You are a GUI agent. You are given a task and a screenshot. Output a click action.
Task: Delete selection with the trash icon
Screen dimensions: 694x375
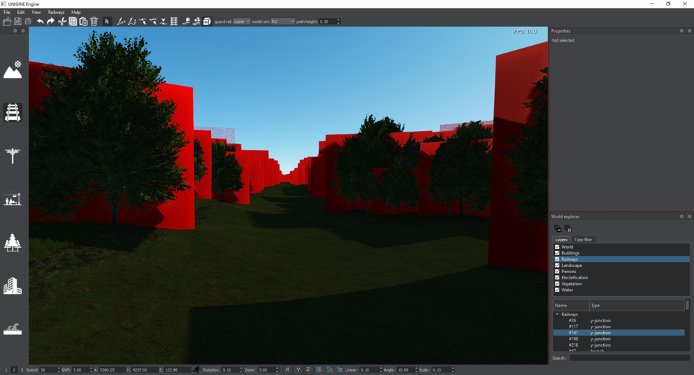click(x=94, y=21)
